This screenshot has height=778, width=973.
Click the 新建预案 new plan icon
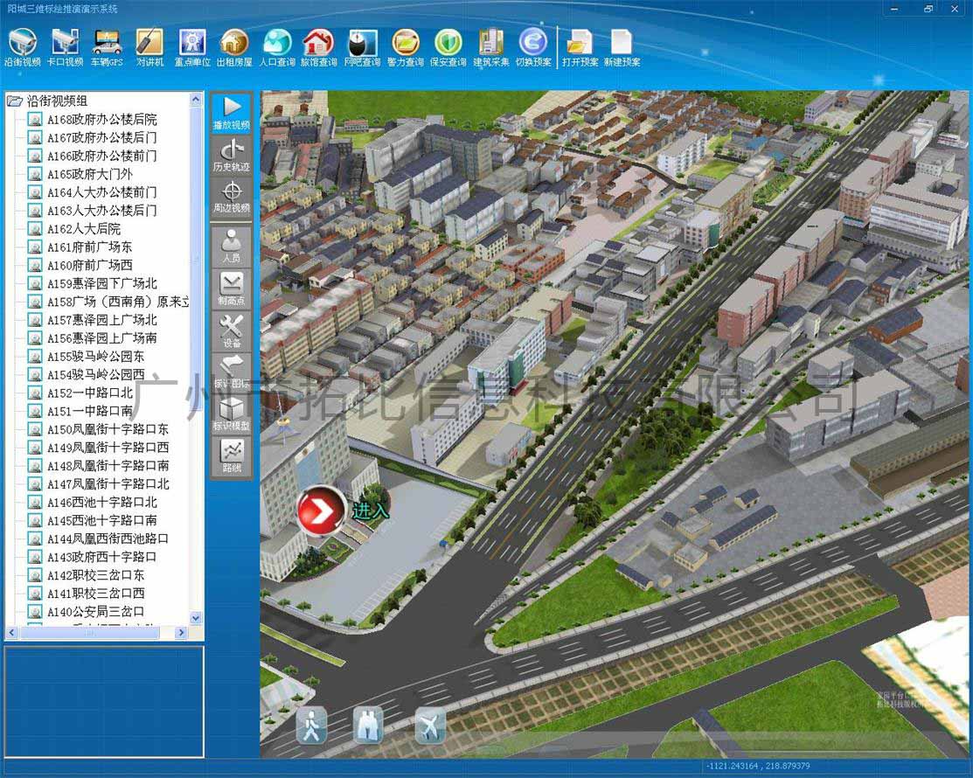[x=622, y=47]
